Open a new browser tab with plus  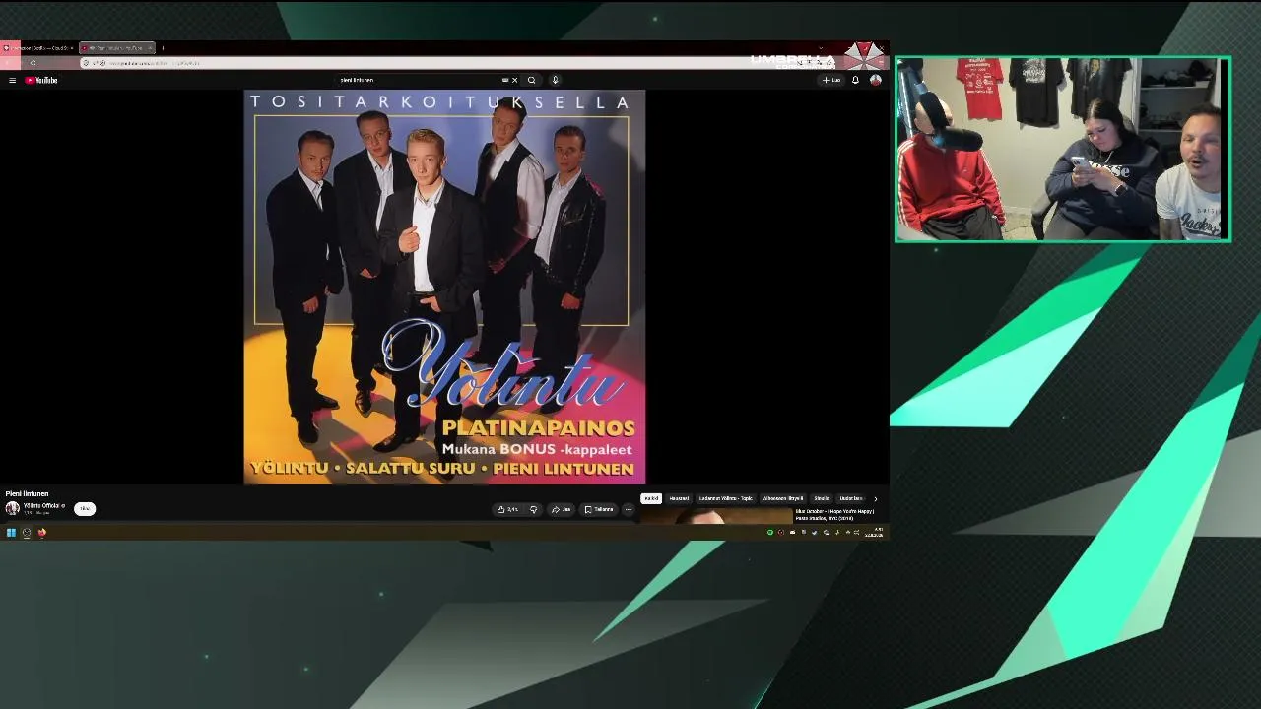coord(163,47)
